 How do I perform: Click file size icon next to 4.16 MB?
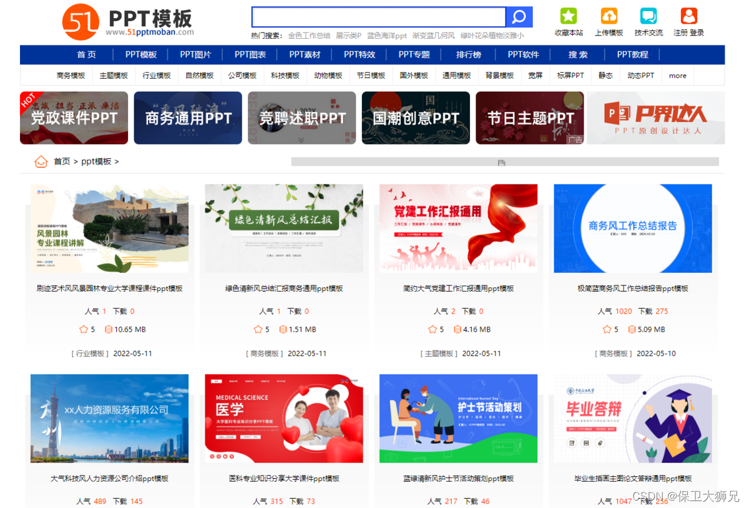point(458,329)
